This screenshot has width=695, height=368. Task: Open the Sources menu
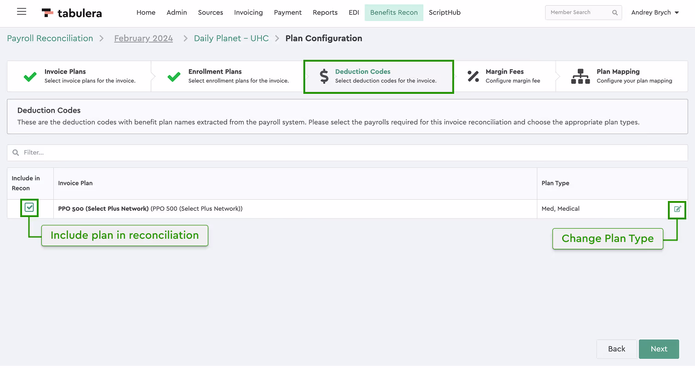(211, 12)
